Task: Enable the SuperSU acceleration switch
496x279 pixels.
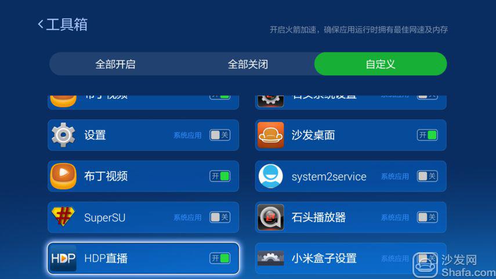Action: [x=220, y=218]
